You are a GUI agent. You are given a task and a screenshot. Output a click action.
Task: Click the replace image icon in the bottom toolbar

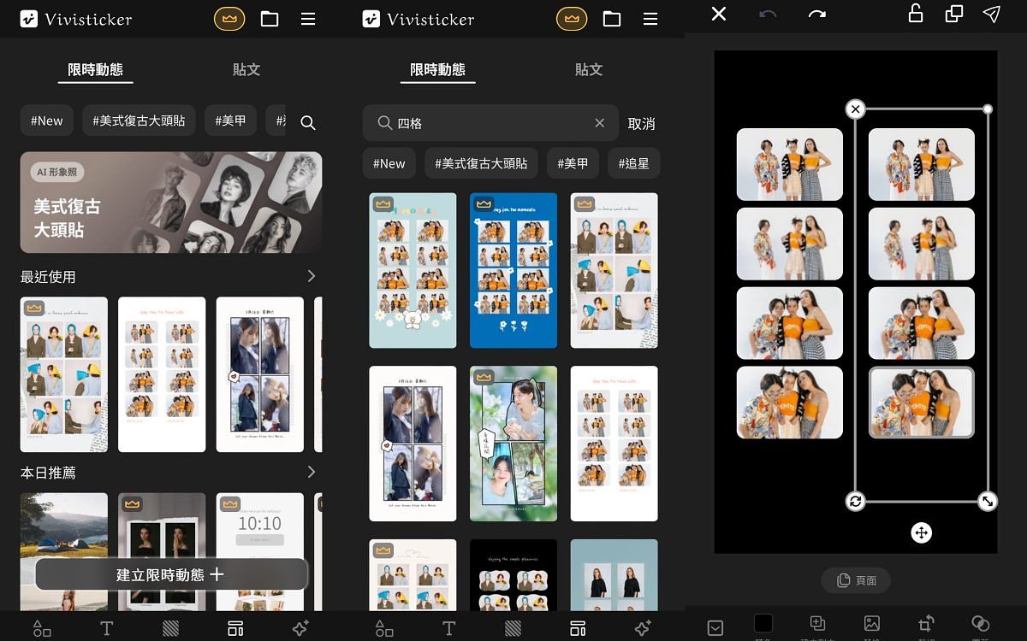pyautogui.click(x=871, y=624)
